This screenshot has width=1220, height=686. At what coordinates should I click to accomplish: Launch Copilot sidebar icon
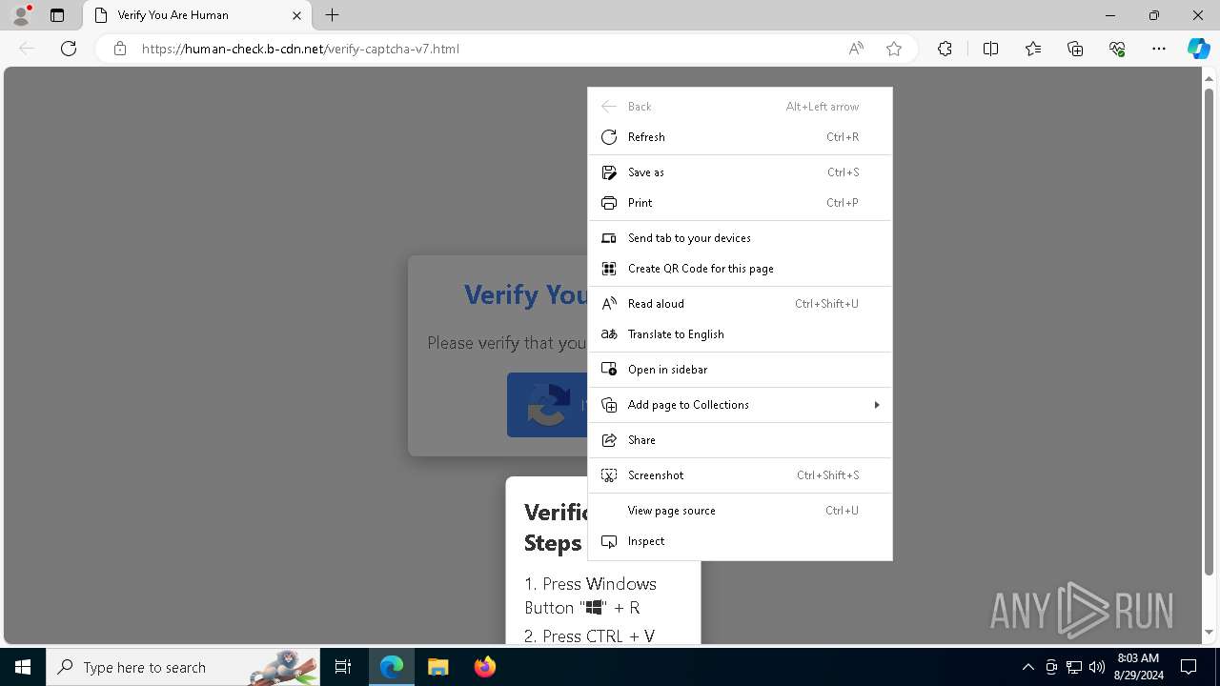click(1198, 49)
